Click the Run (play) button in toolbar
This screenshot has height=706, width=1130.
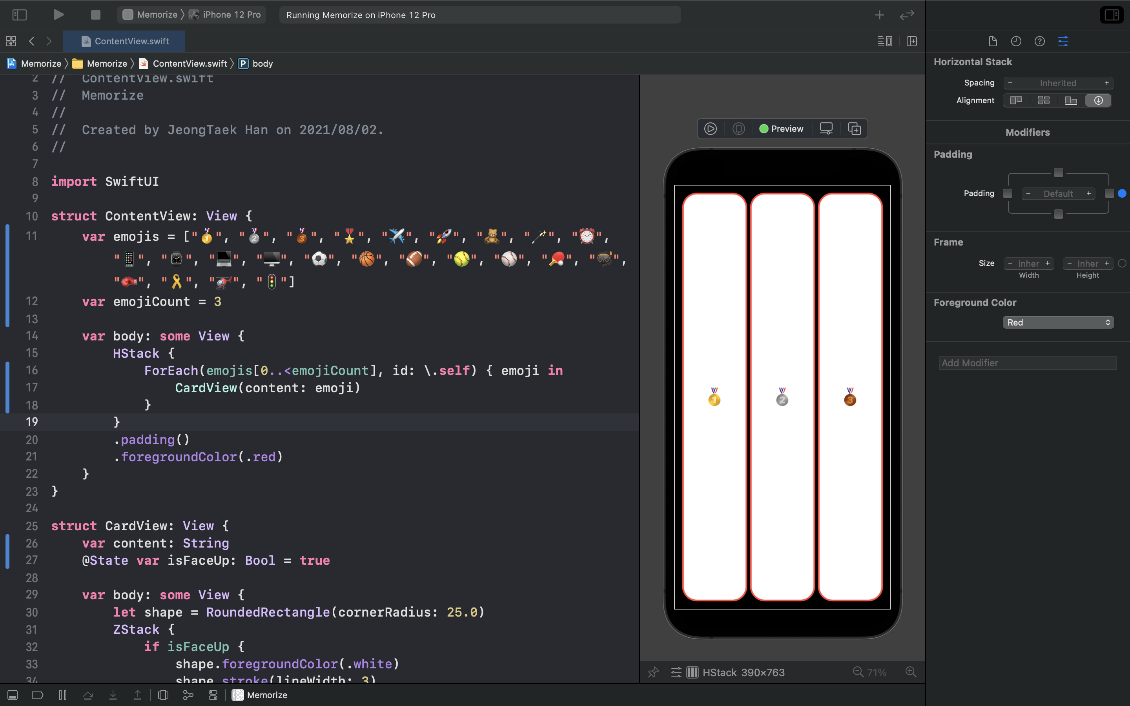coord(58,15)
